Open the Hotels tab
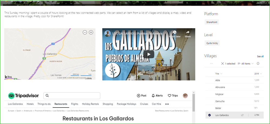Screen dimensions: 270x124 pyautogui.click(x=30, y=104)
